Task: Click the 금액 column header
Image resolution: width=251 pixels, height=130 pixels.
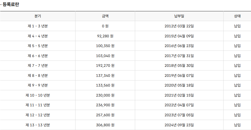Action: coord(105,16)
